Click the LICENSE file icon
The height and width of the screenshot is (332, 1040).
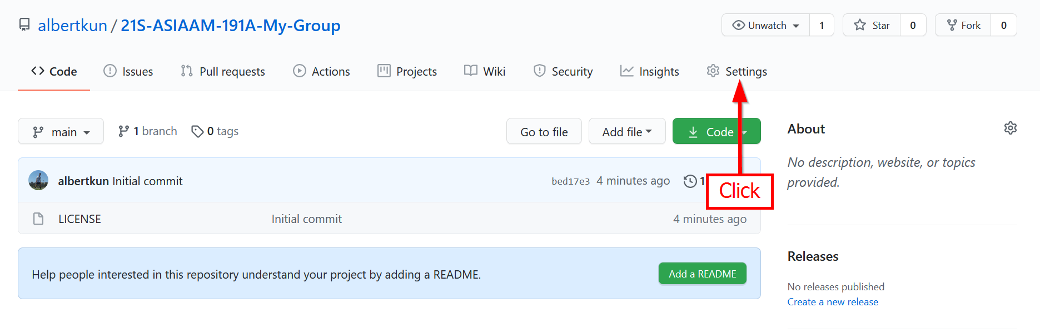38,219
